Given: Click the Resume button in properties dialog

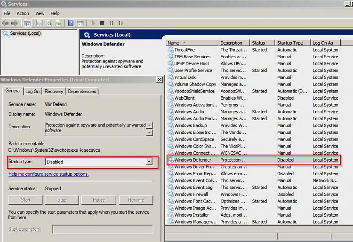Looking at the screenshot, I should 136,200.
